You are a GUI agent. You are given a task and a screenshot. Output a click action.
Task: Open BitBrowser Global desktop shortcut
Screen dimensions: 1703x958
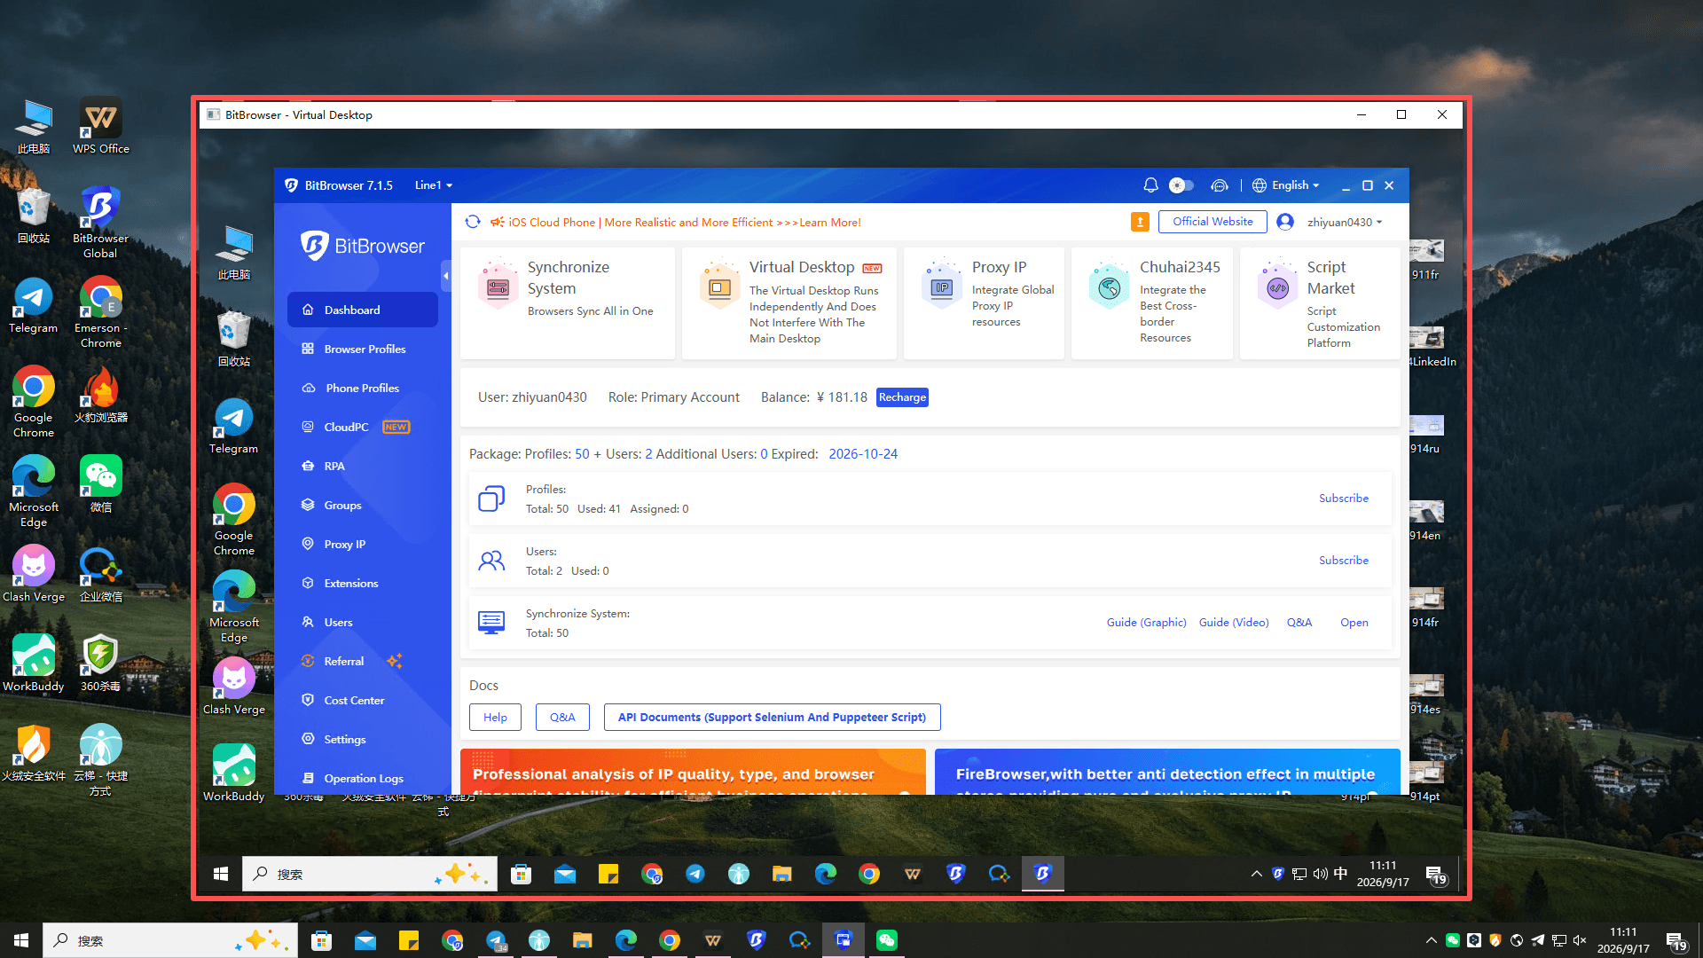tap(100, 223)
